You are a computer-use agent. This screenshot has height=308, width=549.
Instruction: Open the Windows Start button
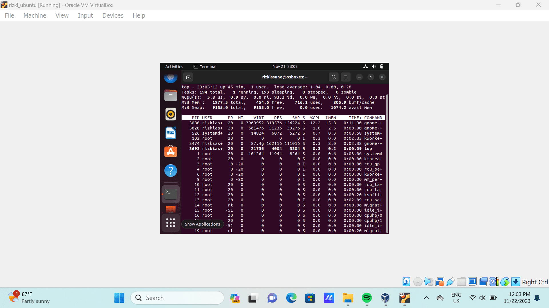[x=119, y=298]
